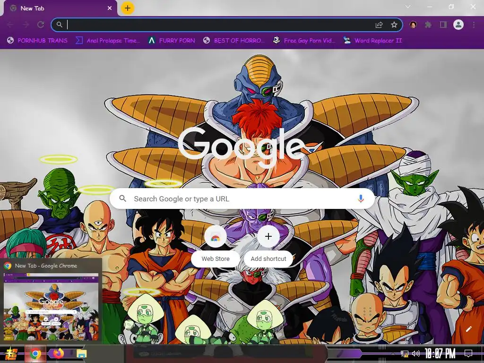Open the Windows Start button
Image resolution: width=484 pixels, height=363 pixels.
[x=11, y=354]
